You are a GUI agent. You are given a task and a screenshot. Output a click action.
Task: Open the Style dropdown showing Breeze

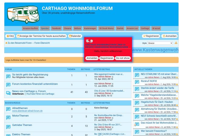coord(160,43)
